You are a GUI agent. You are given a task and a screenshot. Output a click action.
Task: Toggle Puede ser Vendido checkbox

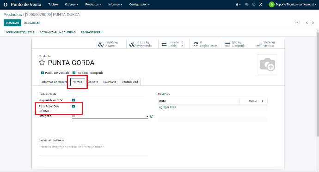(43, 73)
